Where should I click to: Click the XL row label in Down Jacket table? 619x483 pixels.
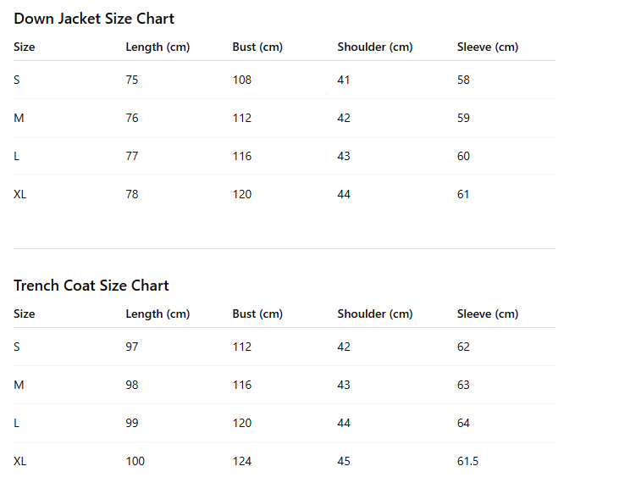pyautogui.click(x=20, y=194)
